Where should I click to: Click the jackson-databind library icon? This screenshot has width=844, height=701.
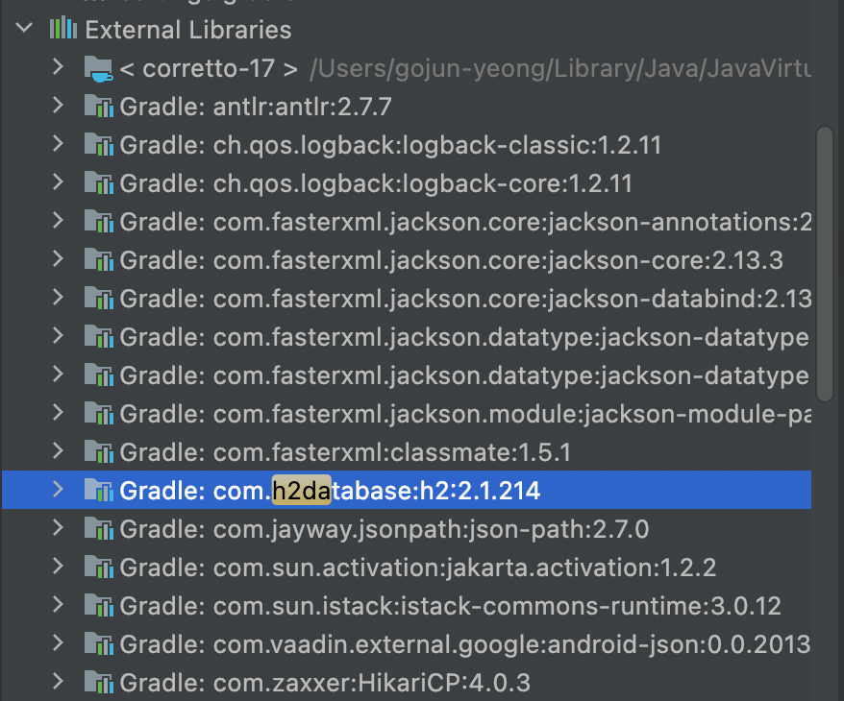[98, 299]
